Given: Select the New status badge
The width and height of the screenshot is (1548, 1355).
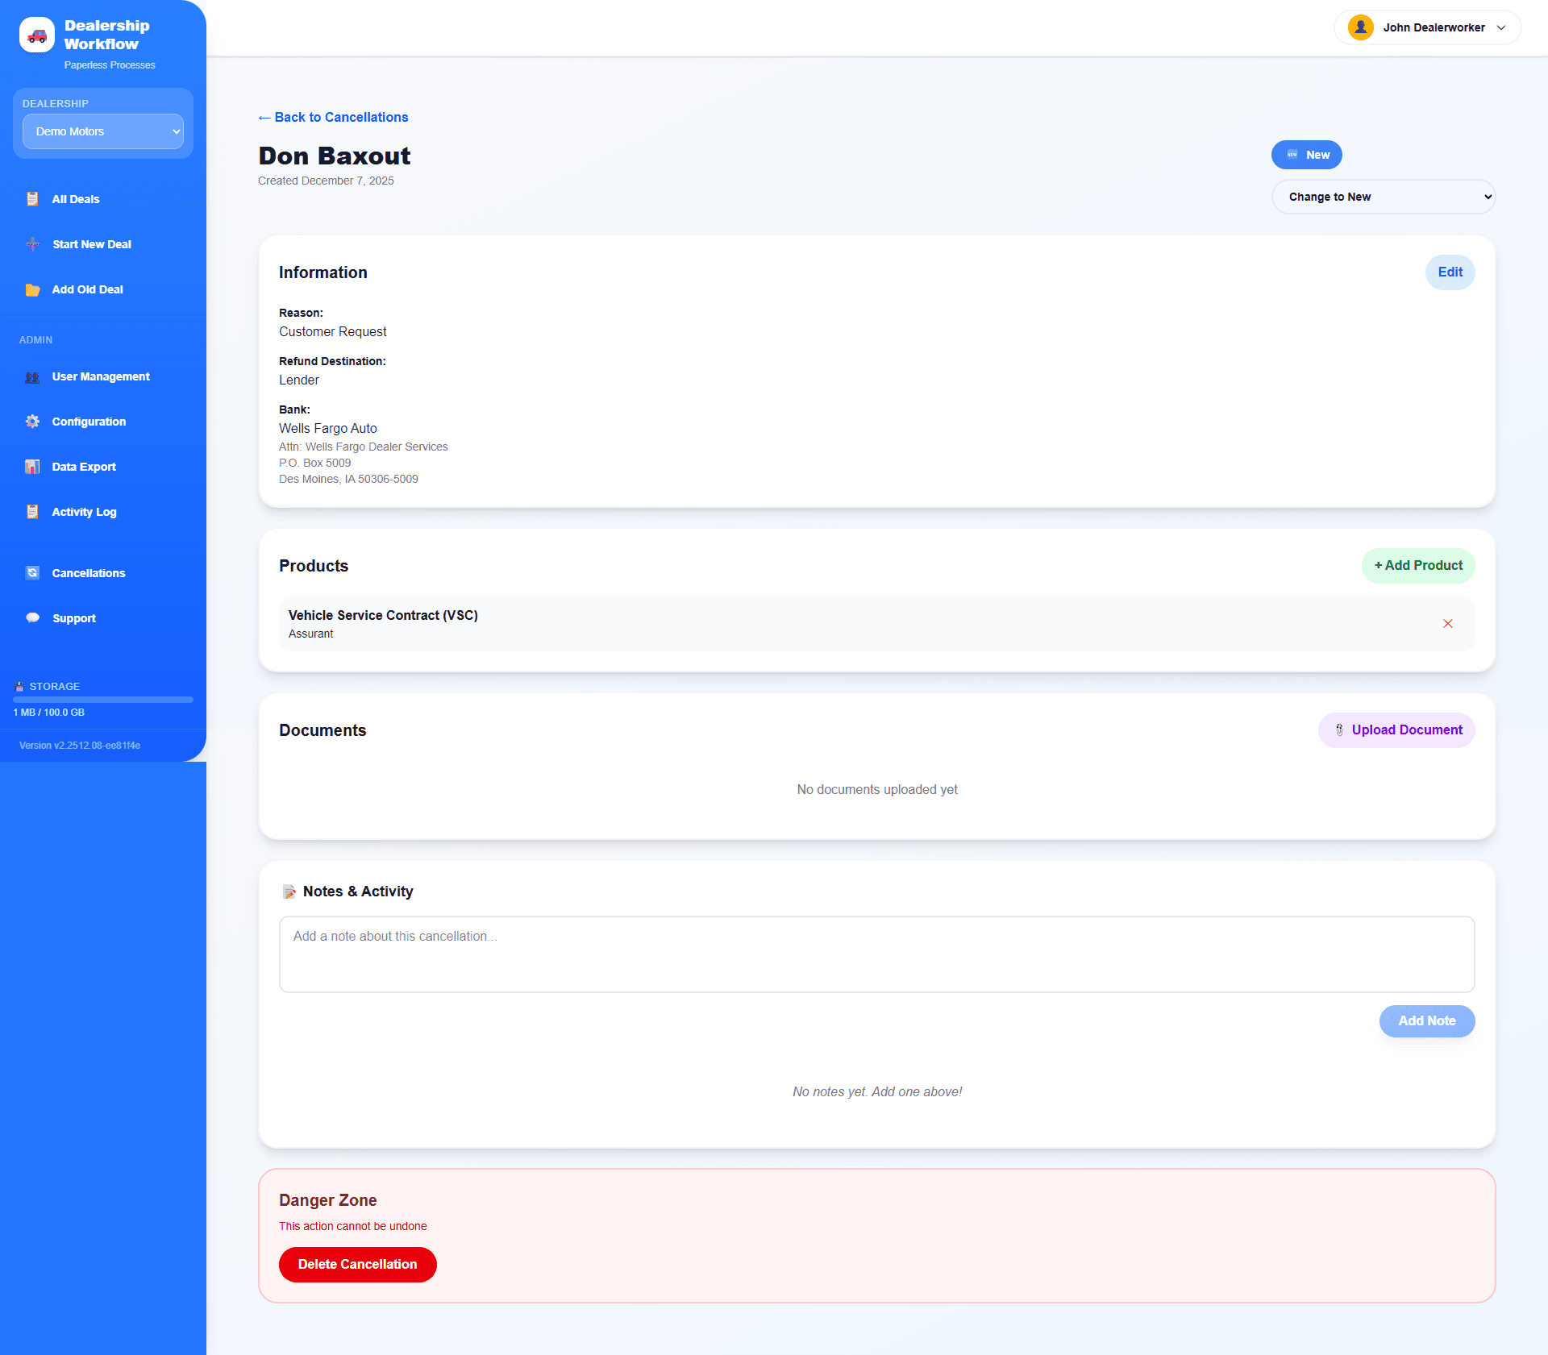Looking at the screenshot, I should [x=1307, y=155].
